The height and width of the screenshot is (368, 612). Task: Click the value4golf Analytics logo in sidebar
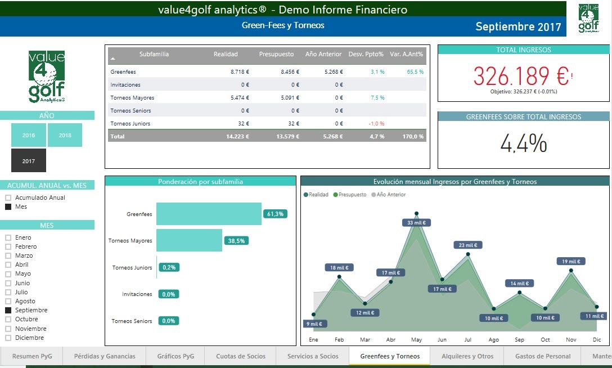point(47,77)
